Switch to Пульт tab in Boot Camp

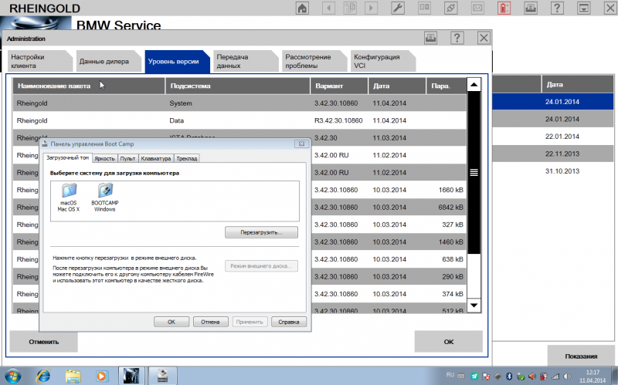[x=127, y=158]
